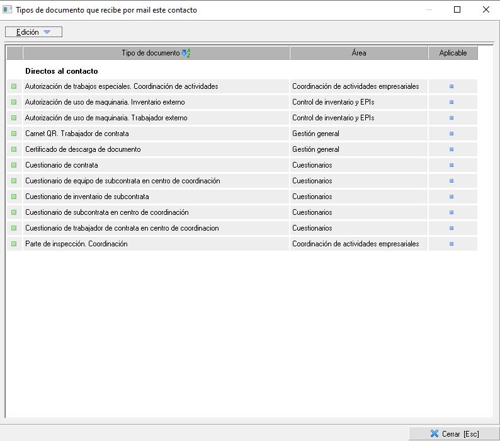Click the A-Z sort icon in Tipo de documento header

pos(186,54)
